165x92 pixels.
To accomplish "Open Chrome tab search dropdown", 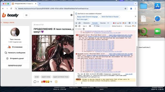I will (135, 4).
